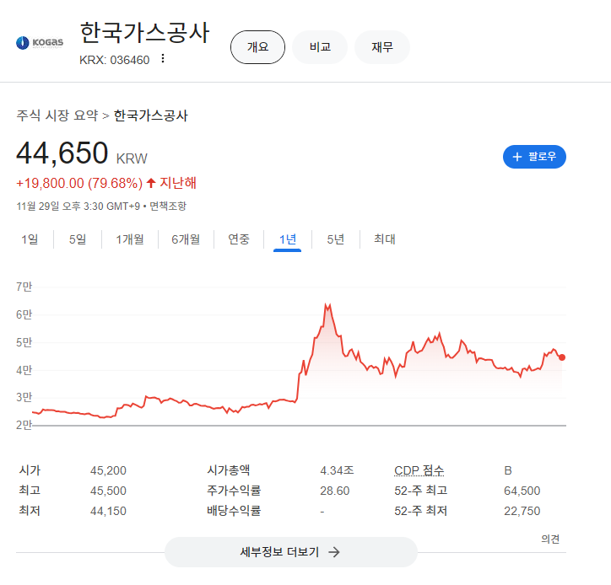This screenshot has height=585, width=611.
Task: Click the 시가 value 45,200
Action: pos(108,470)
